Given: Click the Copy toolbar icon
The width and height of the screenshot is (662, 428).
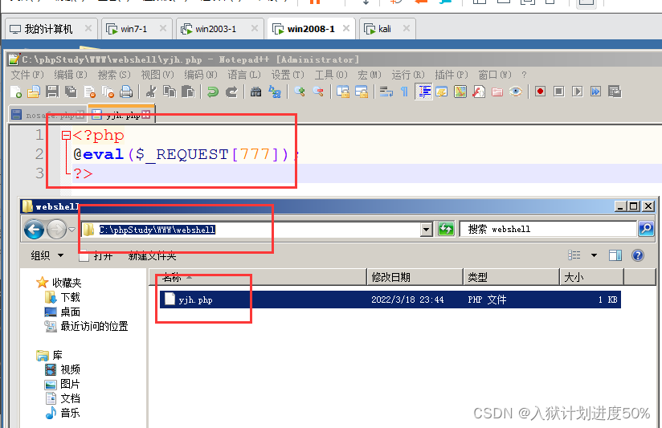Looking at the screenshot, I should [x=170, y=92].
